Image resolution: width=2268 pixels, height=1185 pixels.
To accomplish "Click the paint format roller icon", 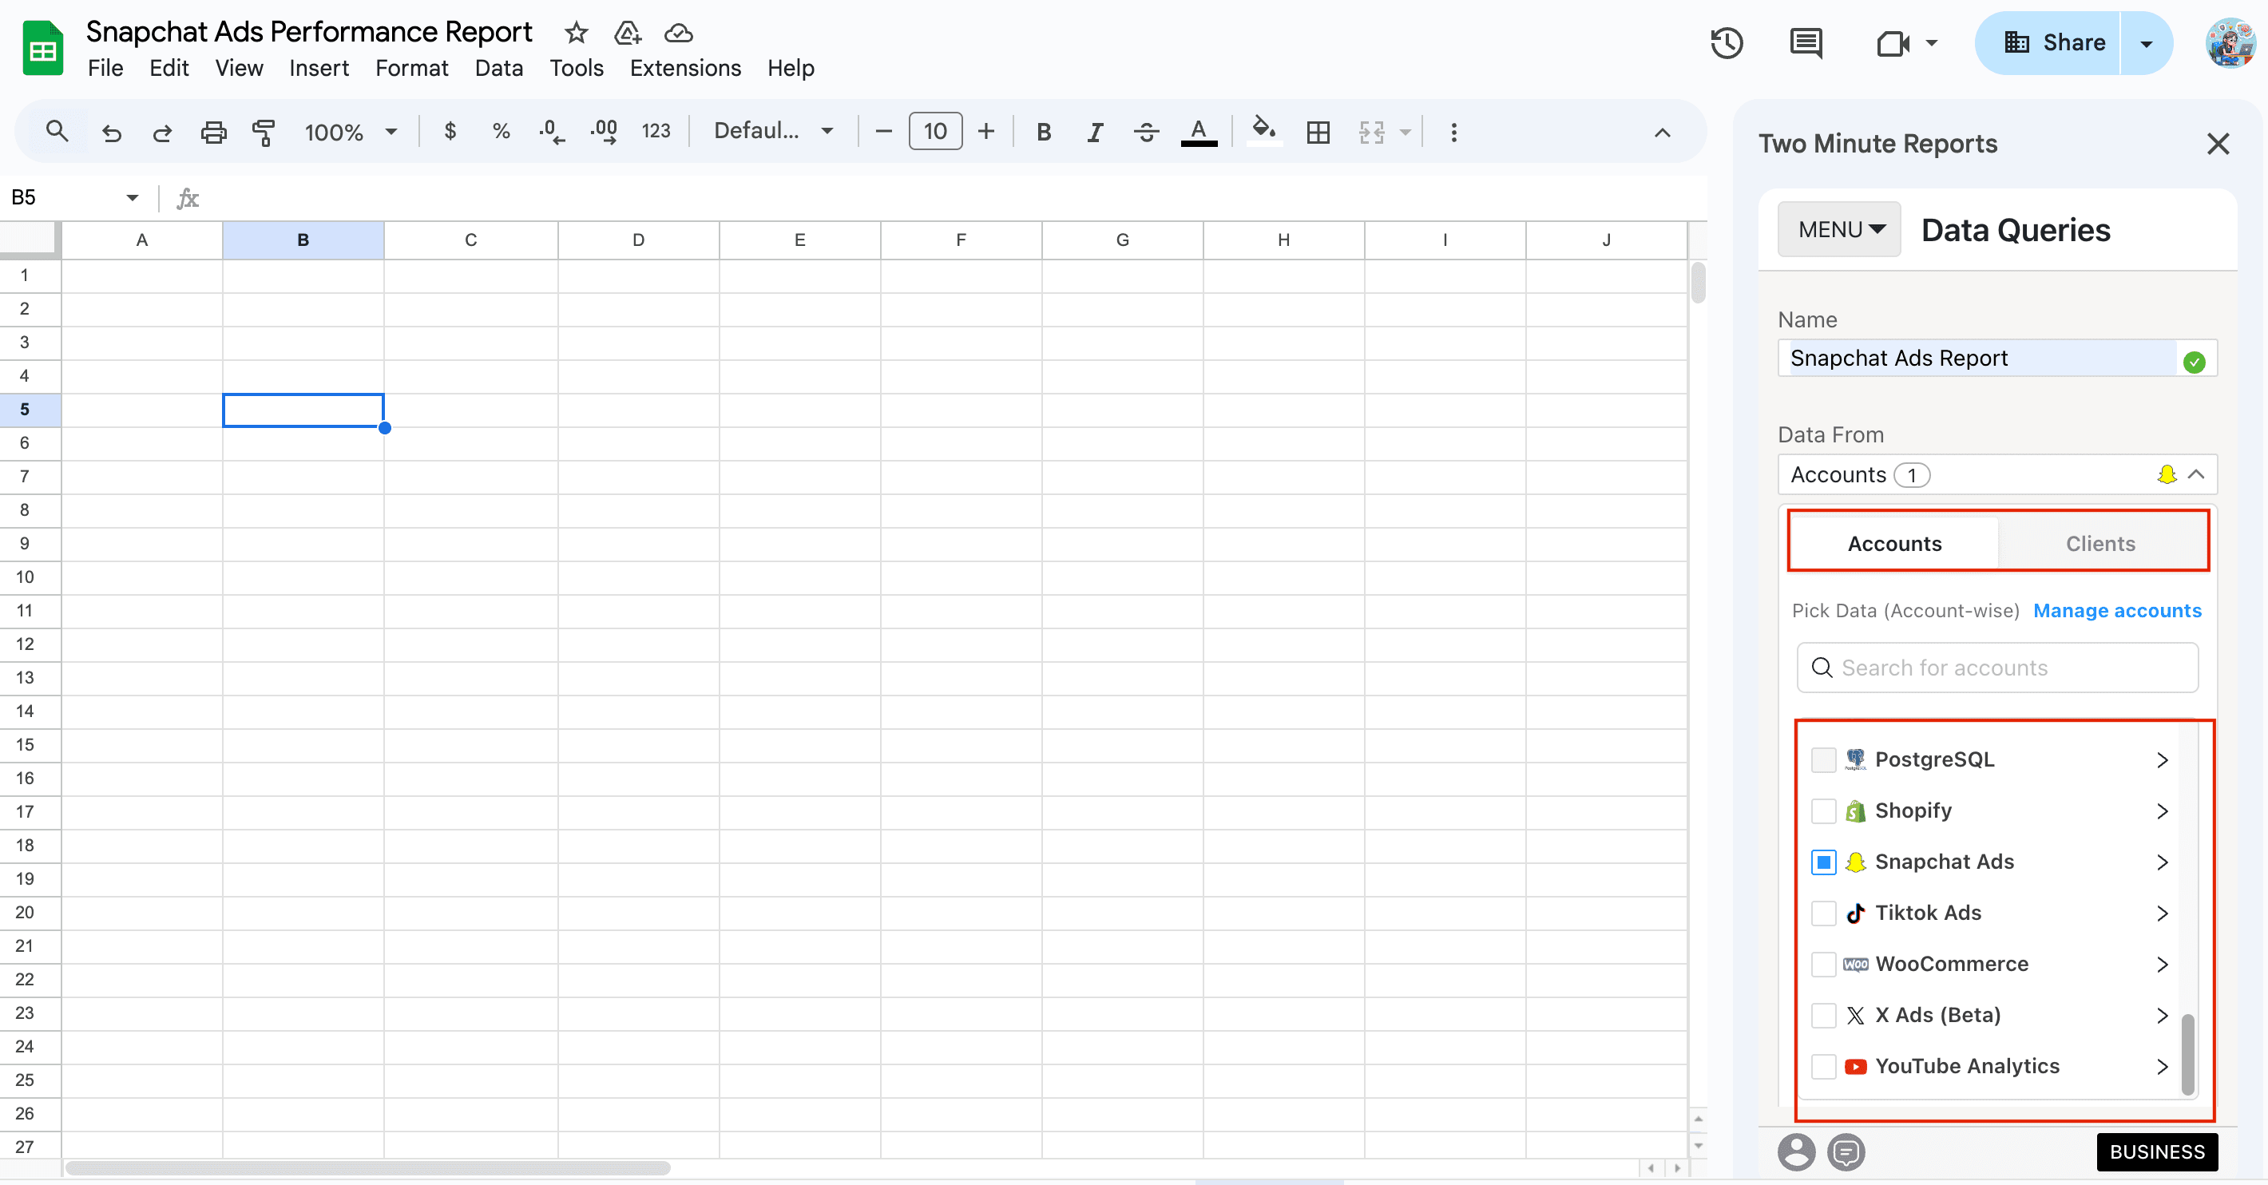I will [x=264, y=132].
